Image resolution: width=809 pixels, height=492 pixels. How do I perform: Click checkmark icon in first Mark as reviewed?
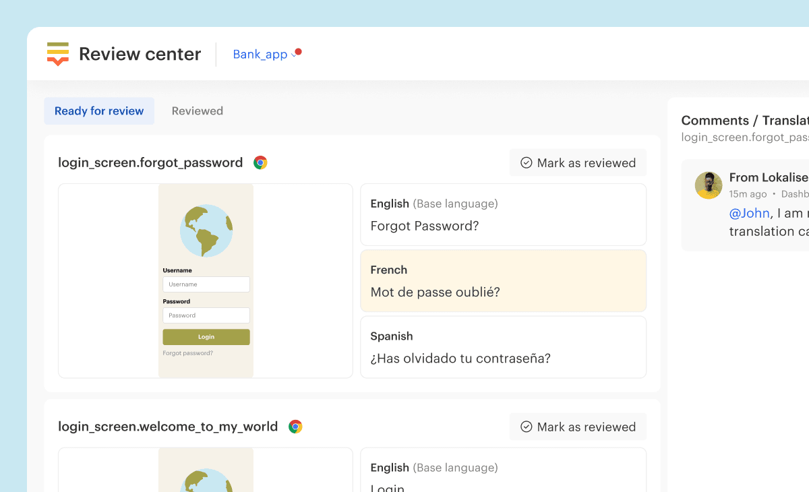(x=527, y=163)
